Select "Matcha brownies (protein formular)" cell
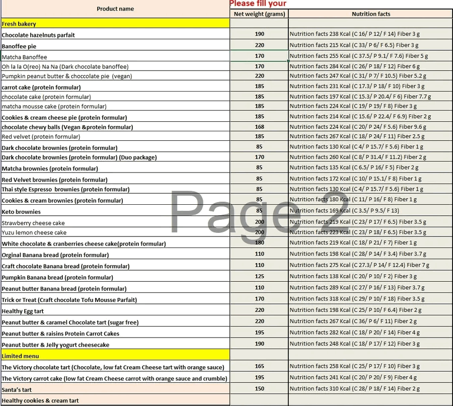 (115, 168)
